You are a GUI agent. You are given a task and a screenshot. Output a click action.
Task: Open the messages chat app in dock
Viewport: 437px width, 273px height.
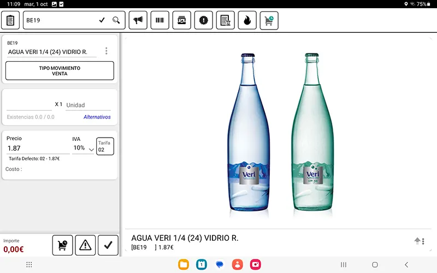(x=220, y=264)
